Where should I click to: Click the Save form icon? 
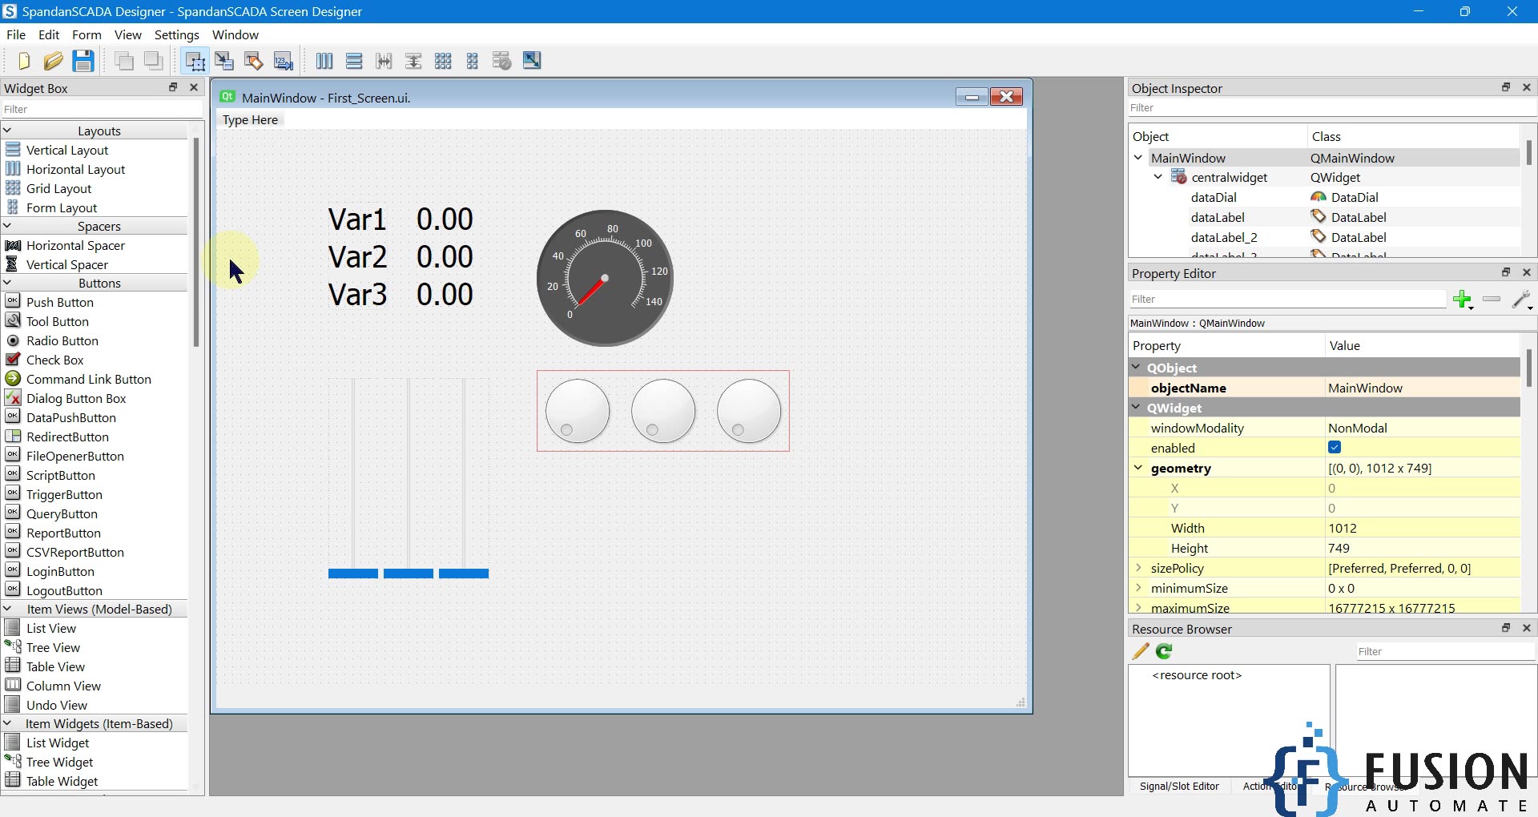[x=83, y=61]
